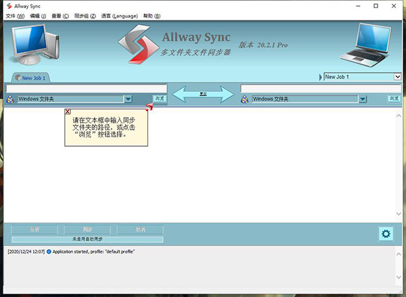Click the blue info icon in log

click(x=49, y=252)
